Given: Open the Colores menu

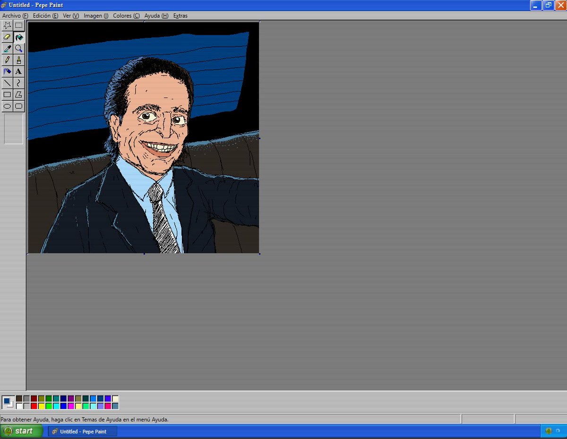Looking at the screenshot, I should pyautogui.click(x=126, y=16).
